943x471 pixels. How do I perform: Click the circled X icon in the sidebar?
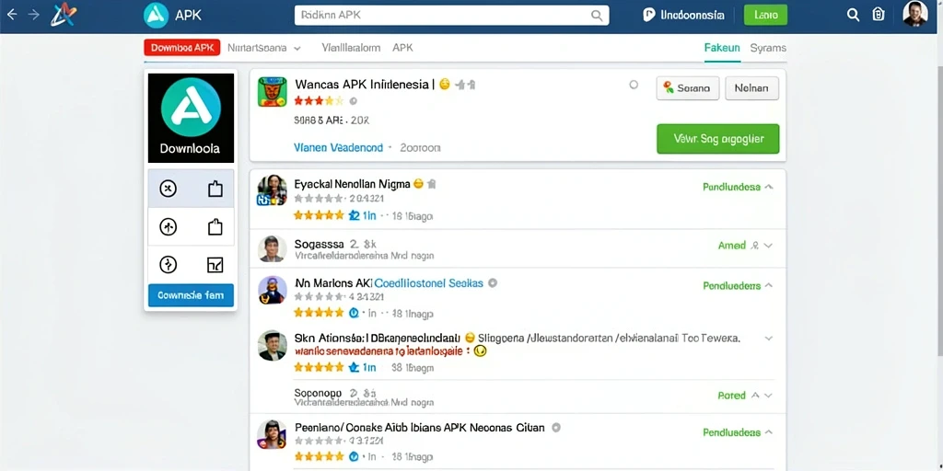point(168,190)
